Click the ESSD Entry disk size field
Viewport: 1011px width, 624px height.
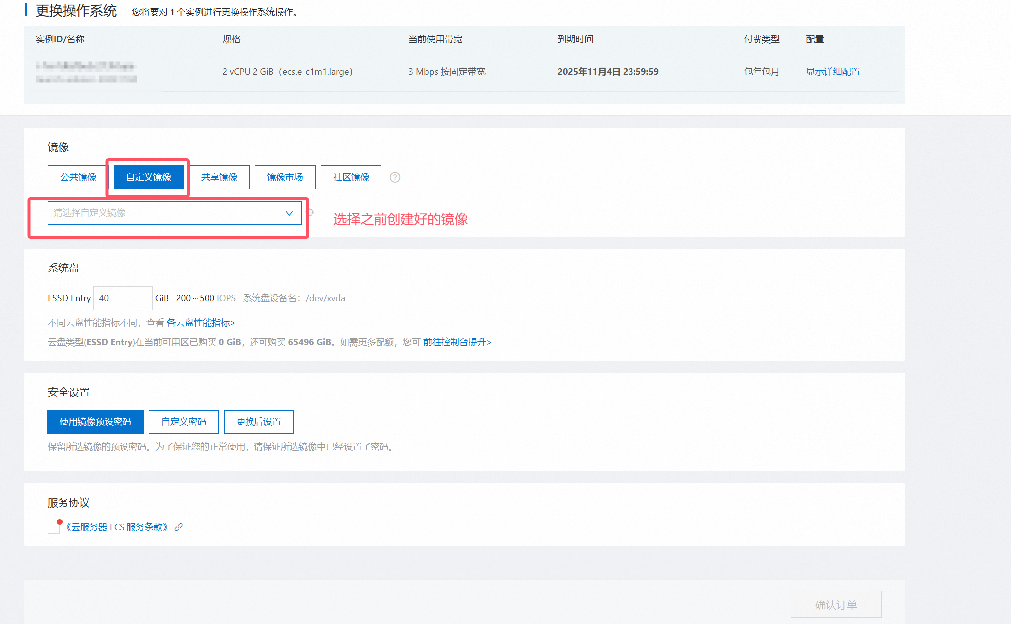[x=123, y=298]
